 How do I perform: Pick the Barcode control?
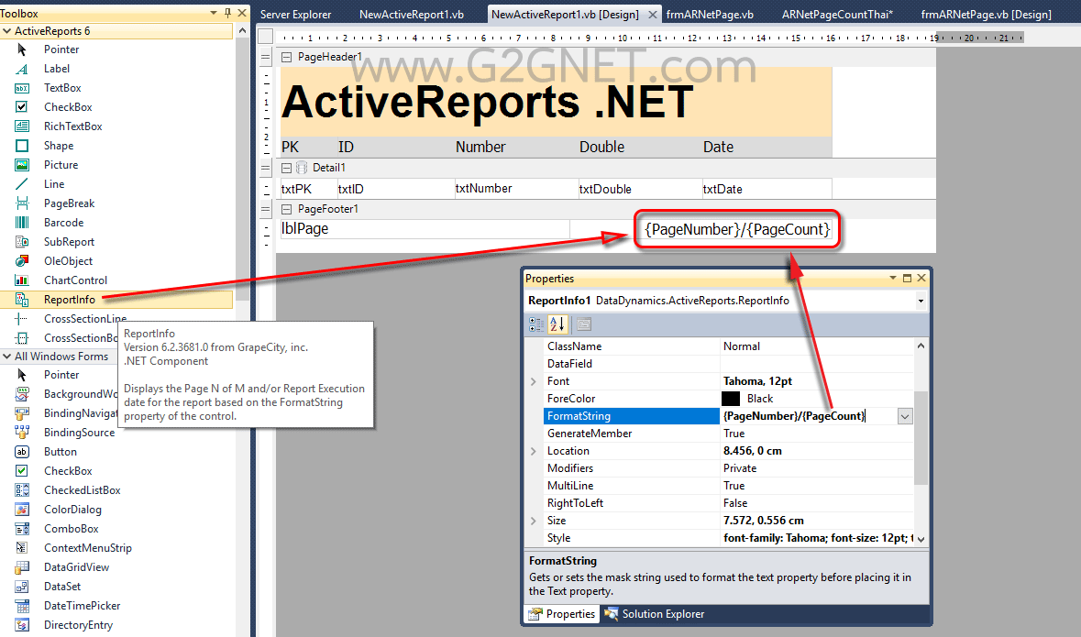point(63,224)
